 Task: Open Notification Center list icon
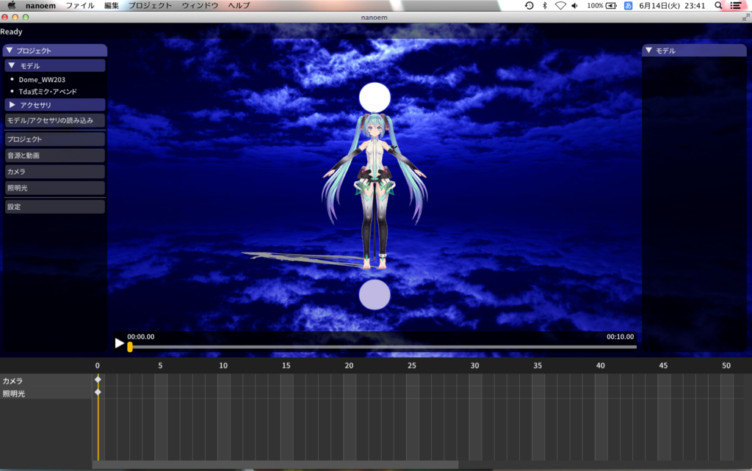coord(736,6)
